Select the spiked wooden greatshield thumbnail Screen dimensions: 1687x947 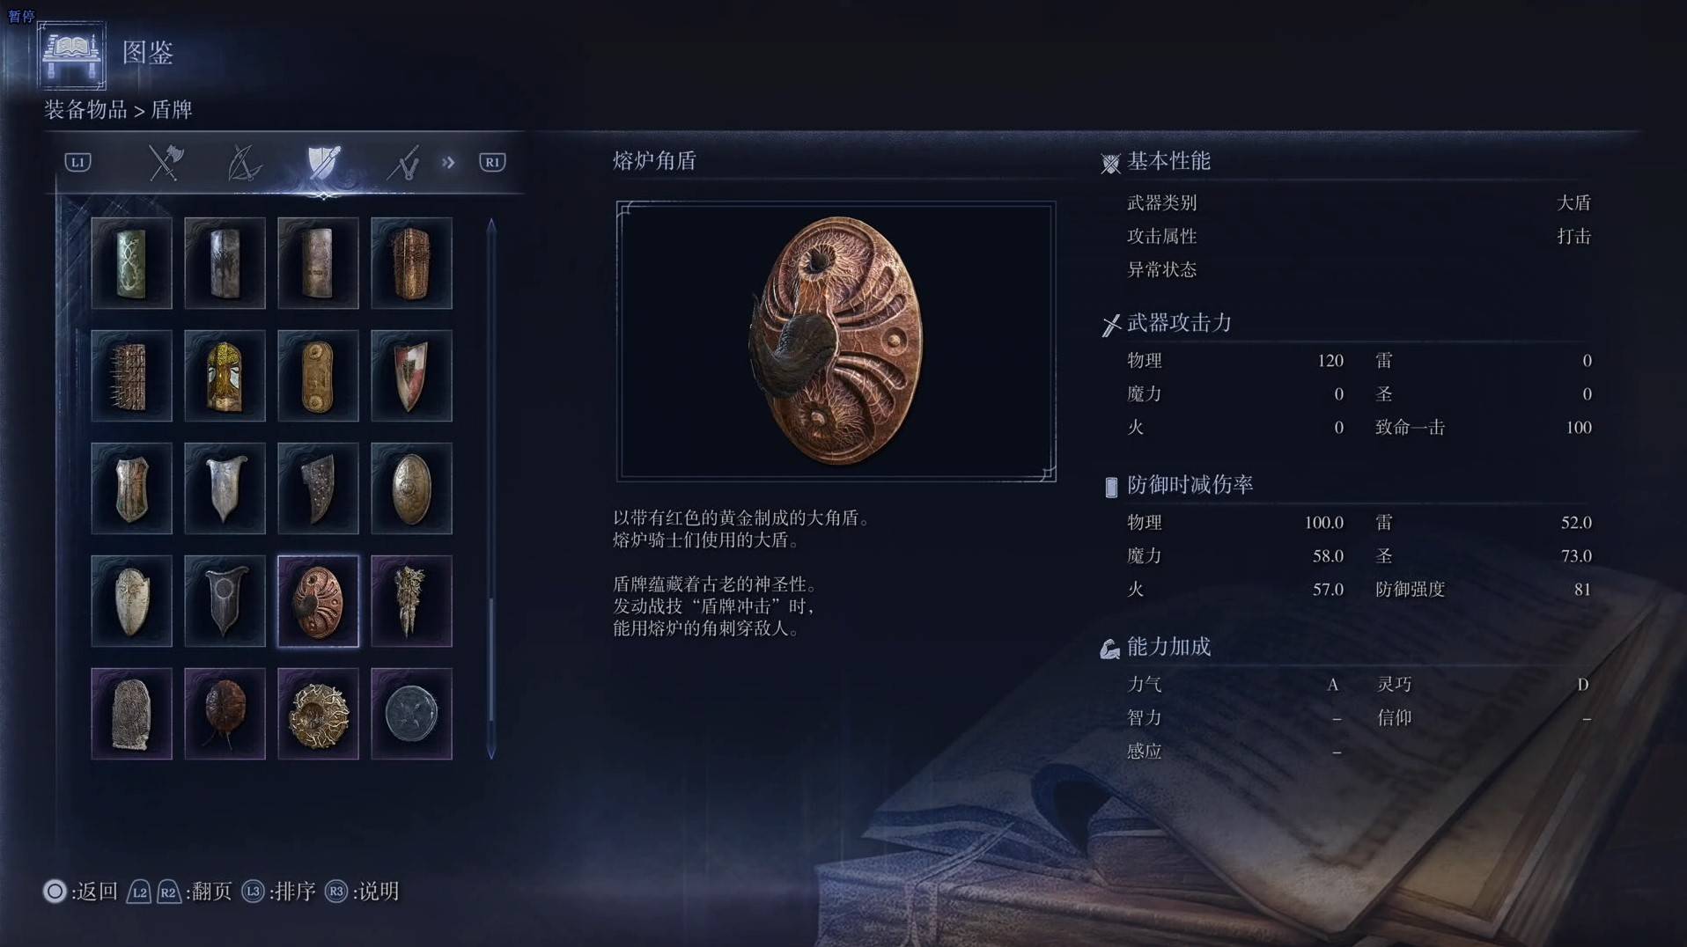131,376
